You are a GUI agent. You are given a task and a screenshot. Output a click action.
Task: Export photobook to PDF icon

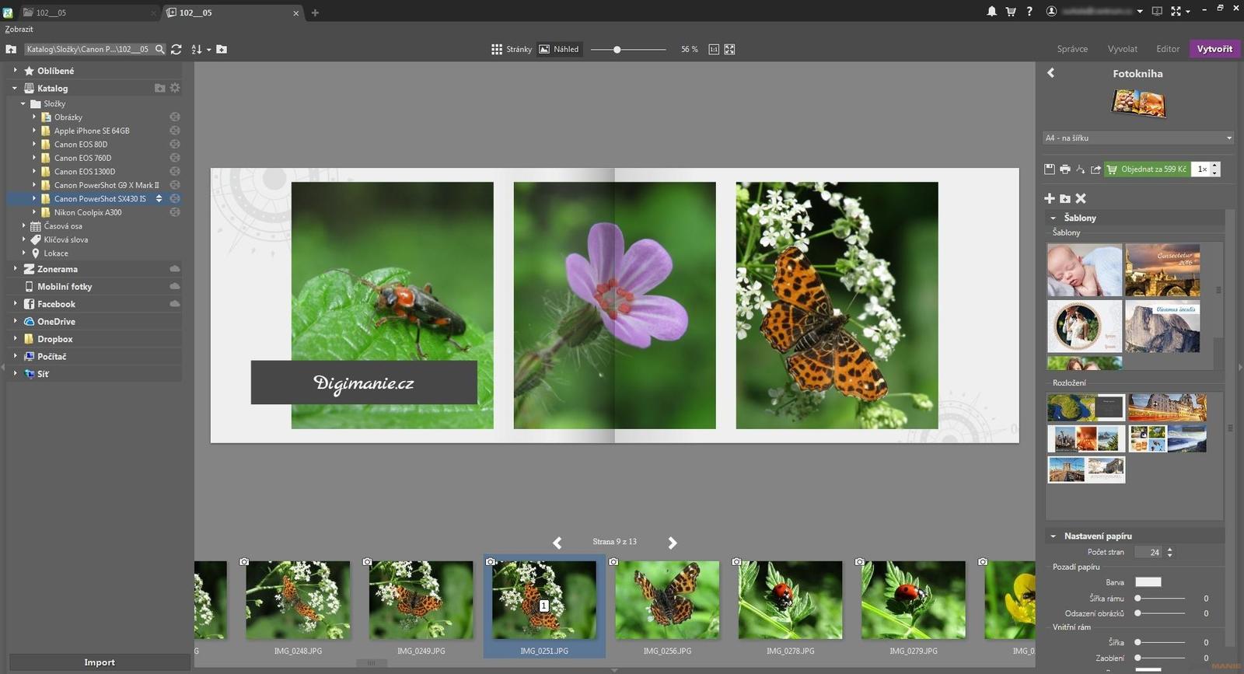1081,169
